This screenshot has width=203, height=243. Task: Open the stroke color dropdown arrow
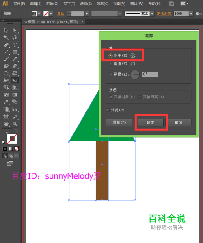[51, 14]
